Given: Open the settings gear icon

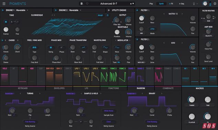Looking at the screenshot, I should pyautogui.click(x=215, y=4).
